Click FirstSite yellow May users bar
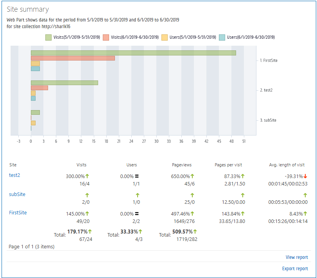This screenshot has height=278, width=317. point(36,63)
